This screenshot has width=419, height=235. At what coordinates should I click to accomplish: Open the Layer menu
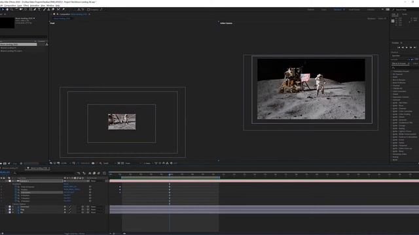(20, 5)
